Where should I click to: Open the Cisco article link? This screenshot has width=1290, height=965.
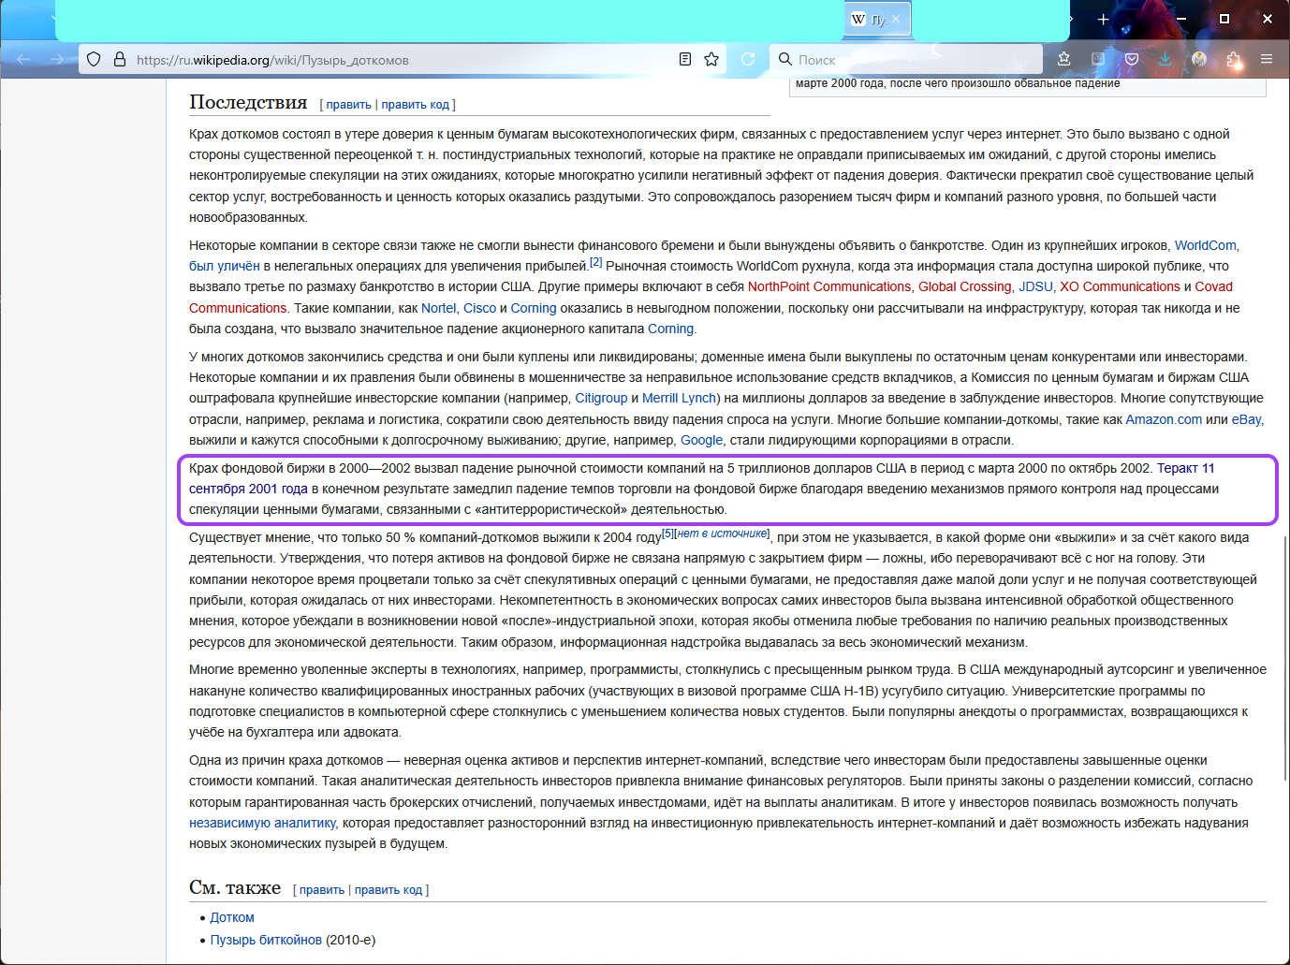(479, 308)
